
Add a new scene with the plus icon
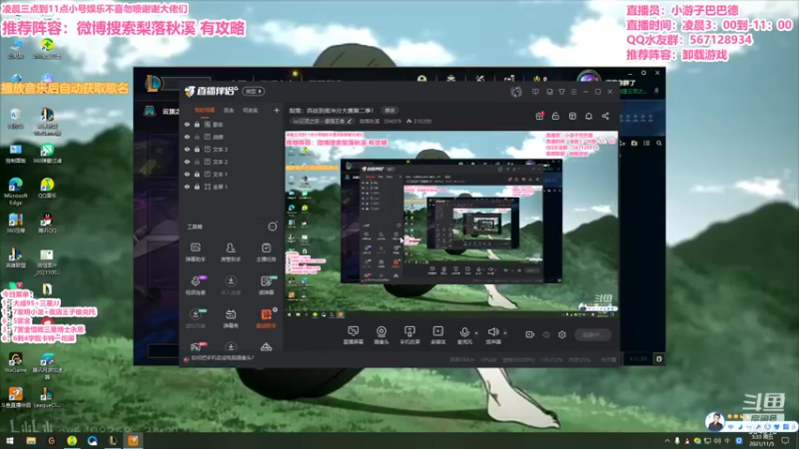(x=277, y=110)
